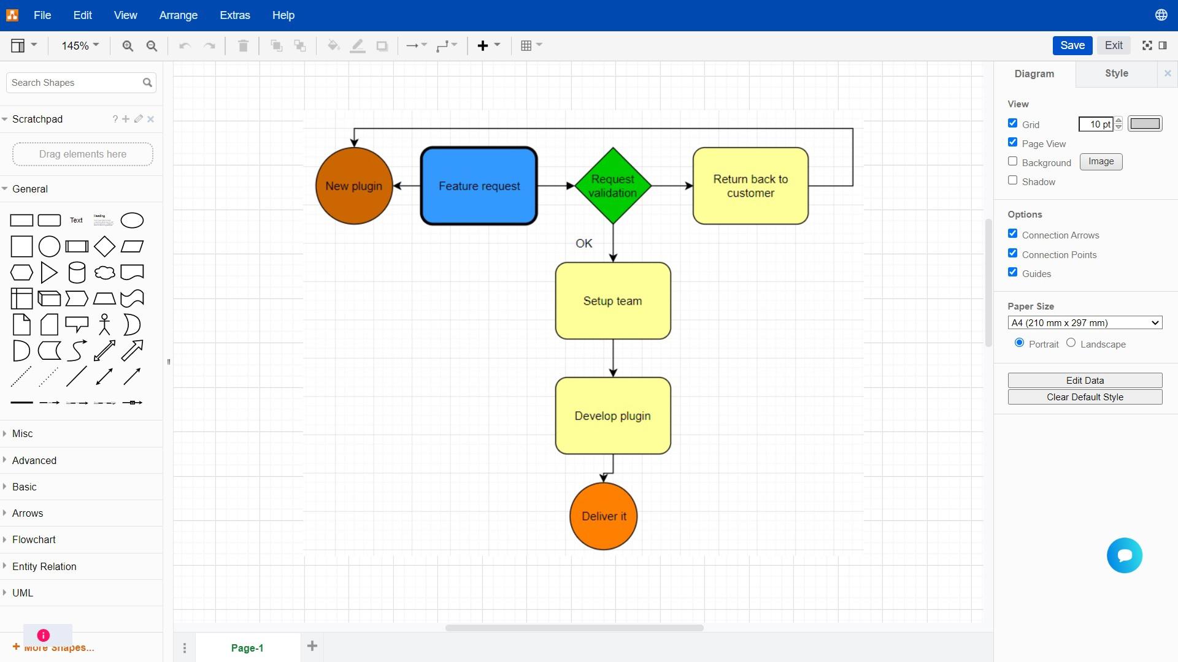Click the zoom out magnifier icon
The image size is (1178, 662).
coord(152,46)
